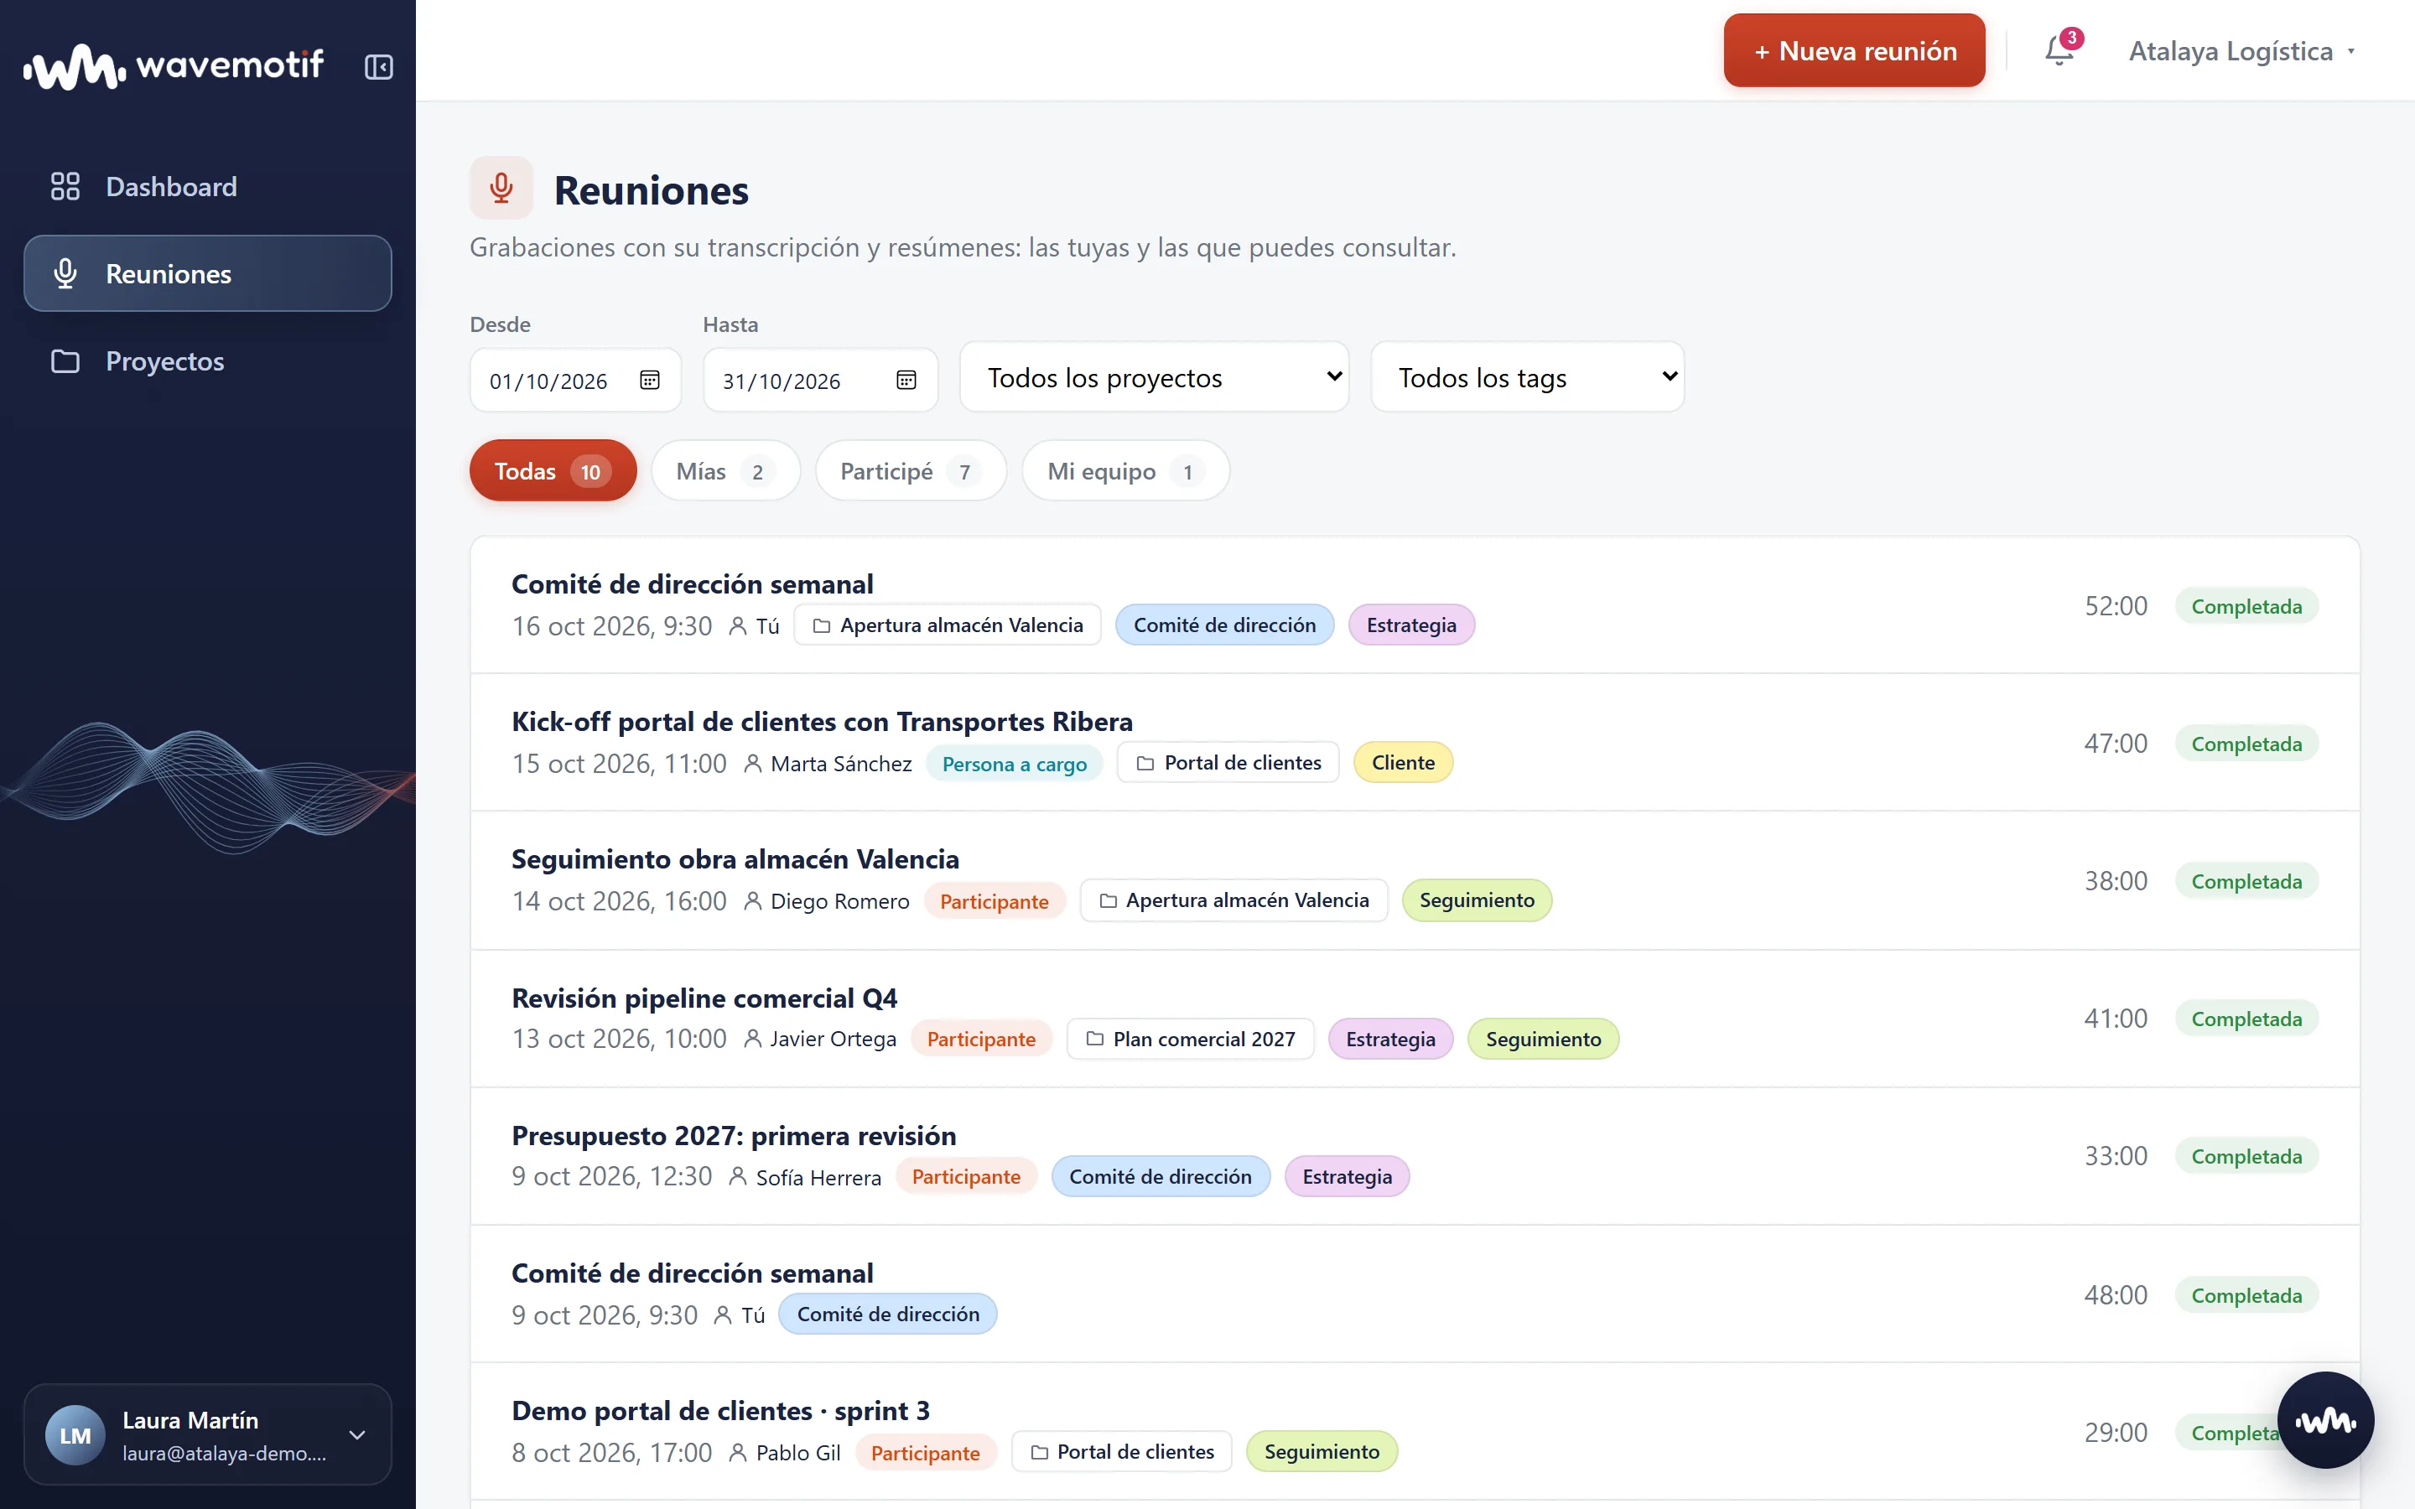Click Comité de dirección tag on 16 oct row
Image resolution: width=2415 pixels, height=1509 pixels.
click(x=1224, y=625)
